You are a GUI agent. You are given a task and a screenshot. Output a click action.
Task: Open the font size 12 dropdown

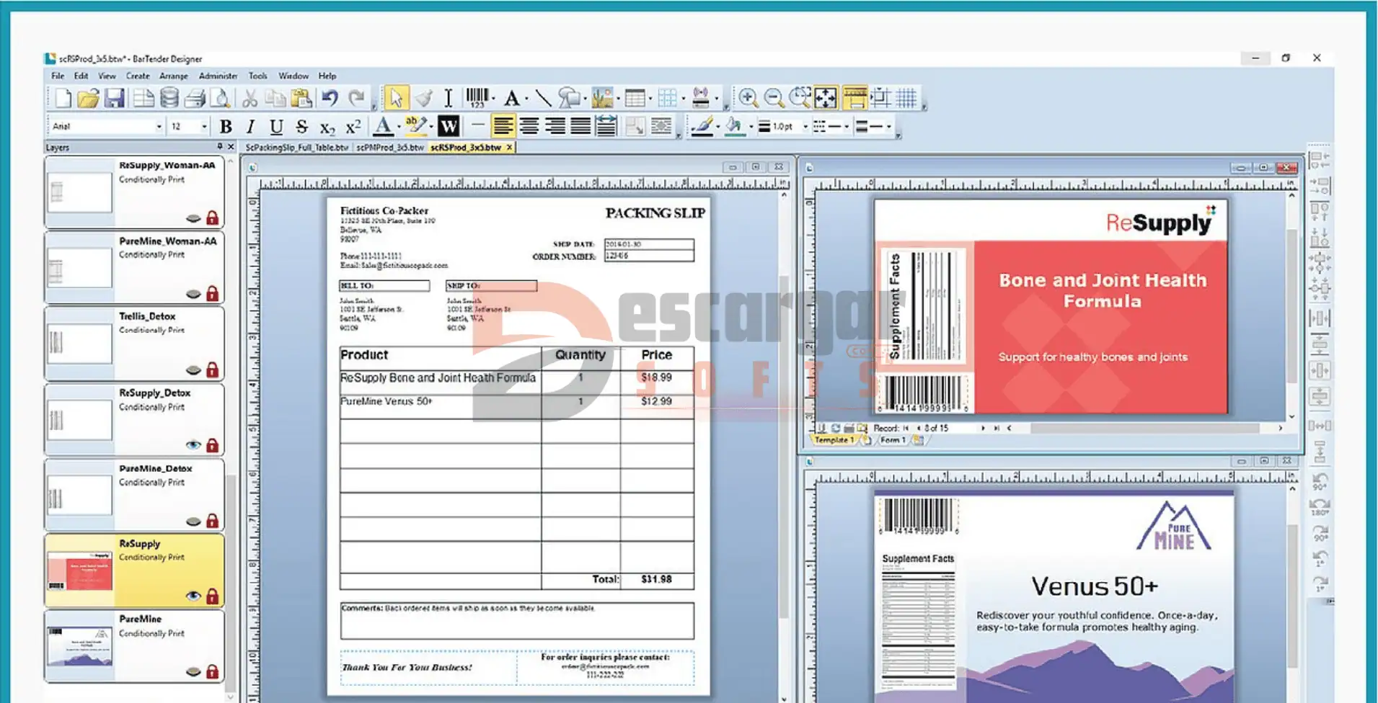coord(204,127)
